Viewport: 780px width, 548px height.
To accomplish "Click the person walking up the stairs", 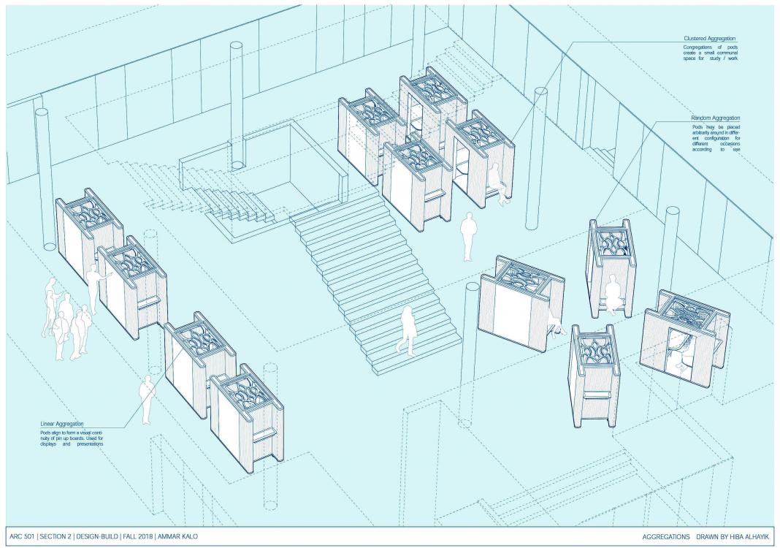I will point(407,330).
